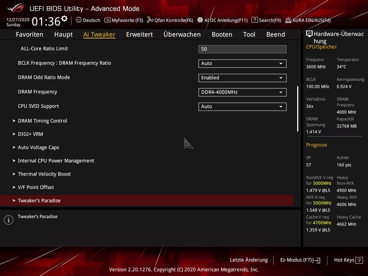Open MyFavorite (F3)
Viewport: 368px width, 276px height.
[x=124, y=20]
